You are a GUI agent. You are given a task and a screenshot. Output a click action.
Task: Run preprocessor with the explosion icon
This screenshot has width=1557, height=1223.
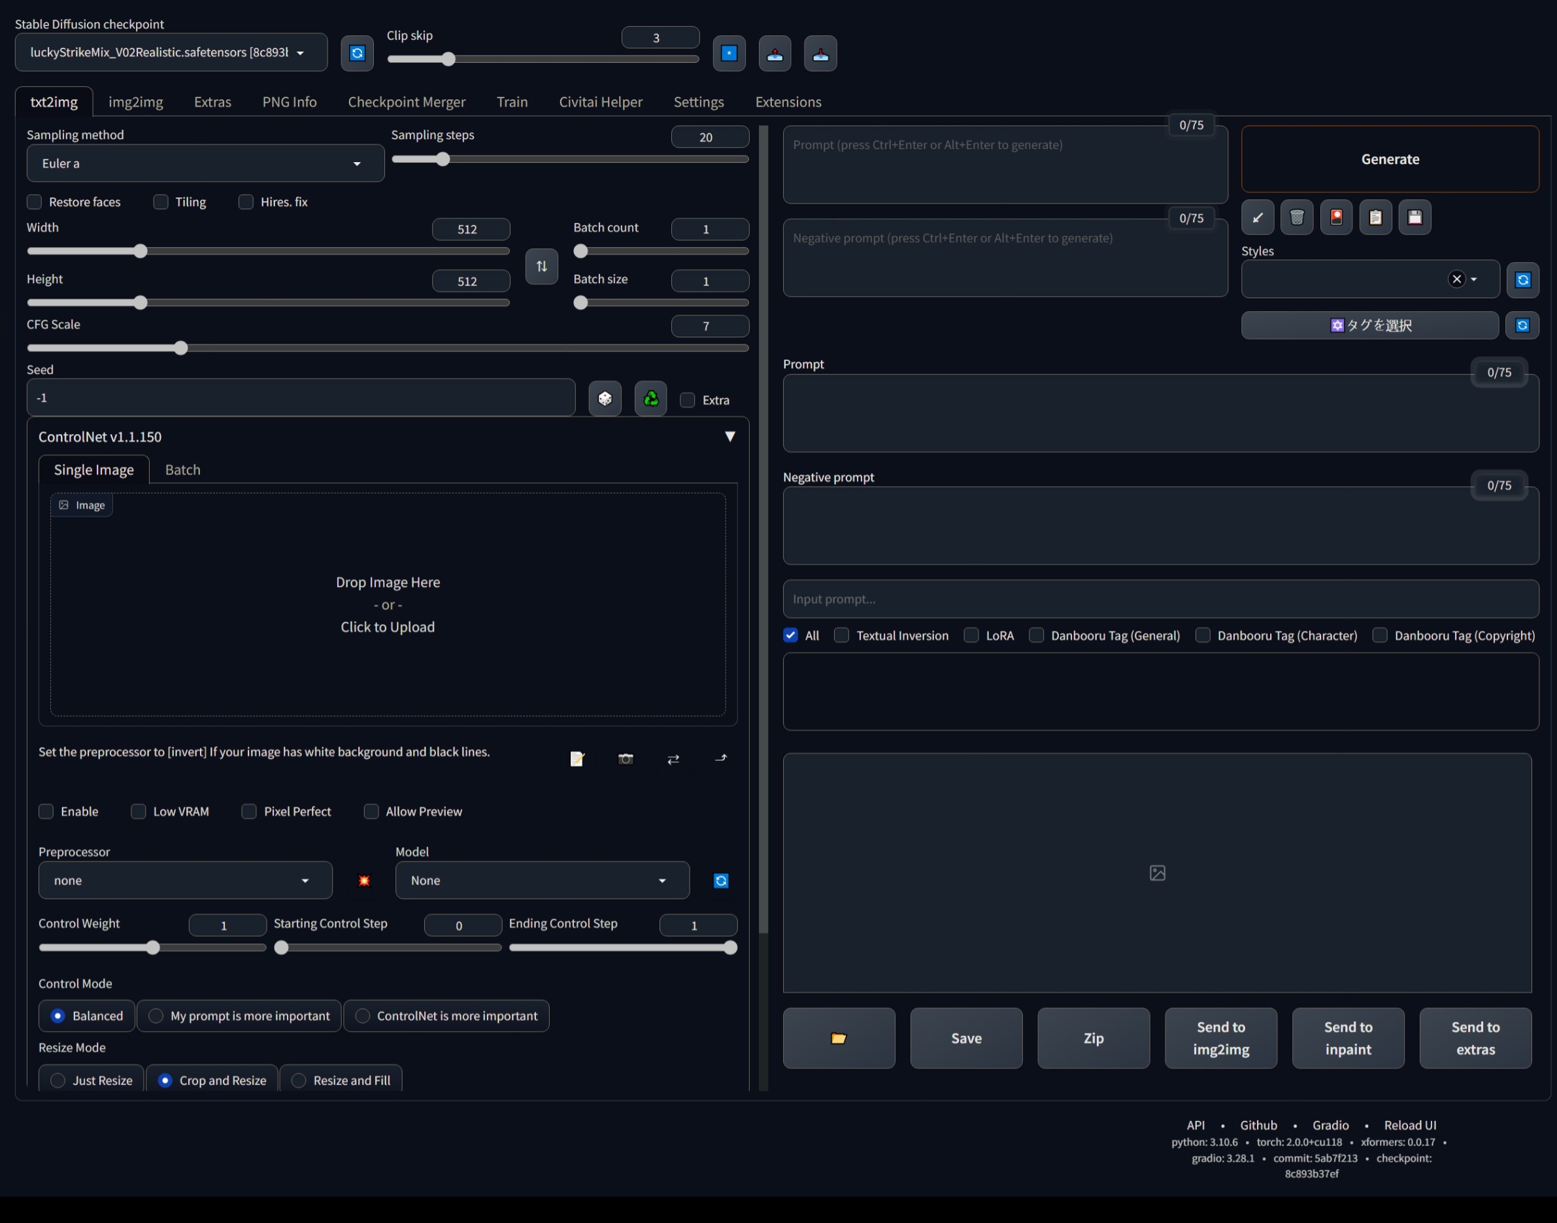tap(363, 880)
